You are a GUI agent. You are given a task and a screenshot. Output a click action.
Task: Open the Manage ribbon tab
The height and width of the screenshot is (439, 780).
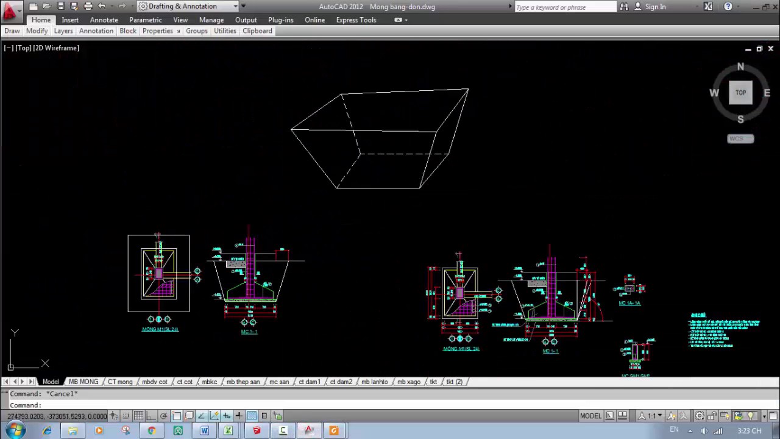click(211, 20)
